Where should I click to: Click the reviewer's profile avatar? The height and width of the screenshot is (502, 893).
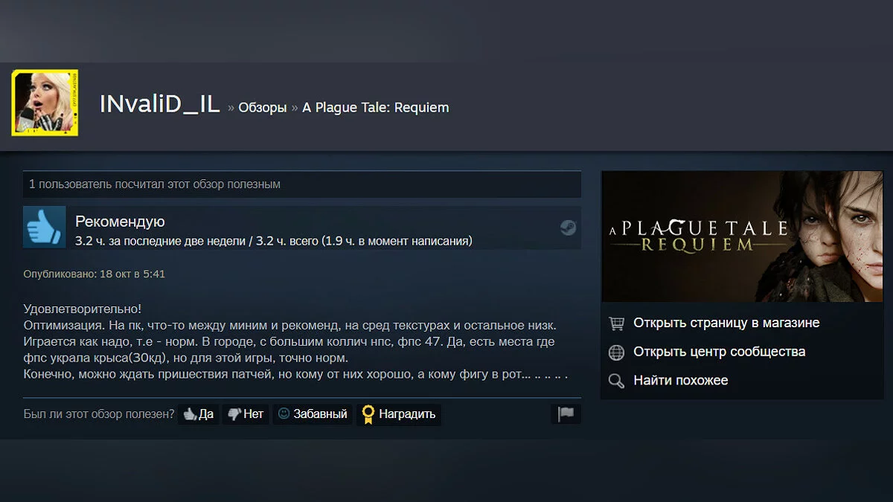pyautogui.click(x=45, y=103)
